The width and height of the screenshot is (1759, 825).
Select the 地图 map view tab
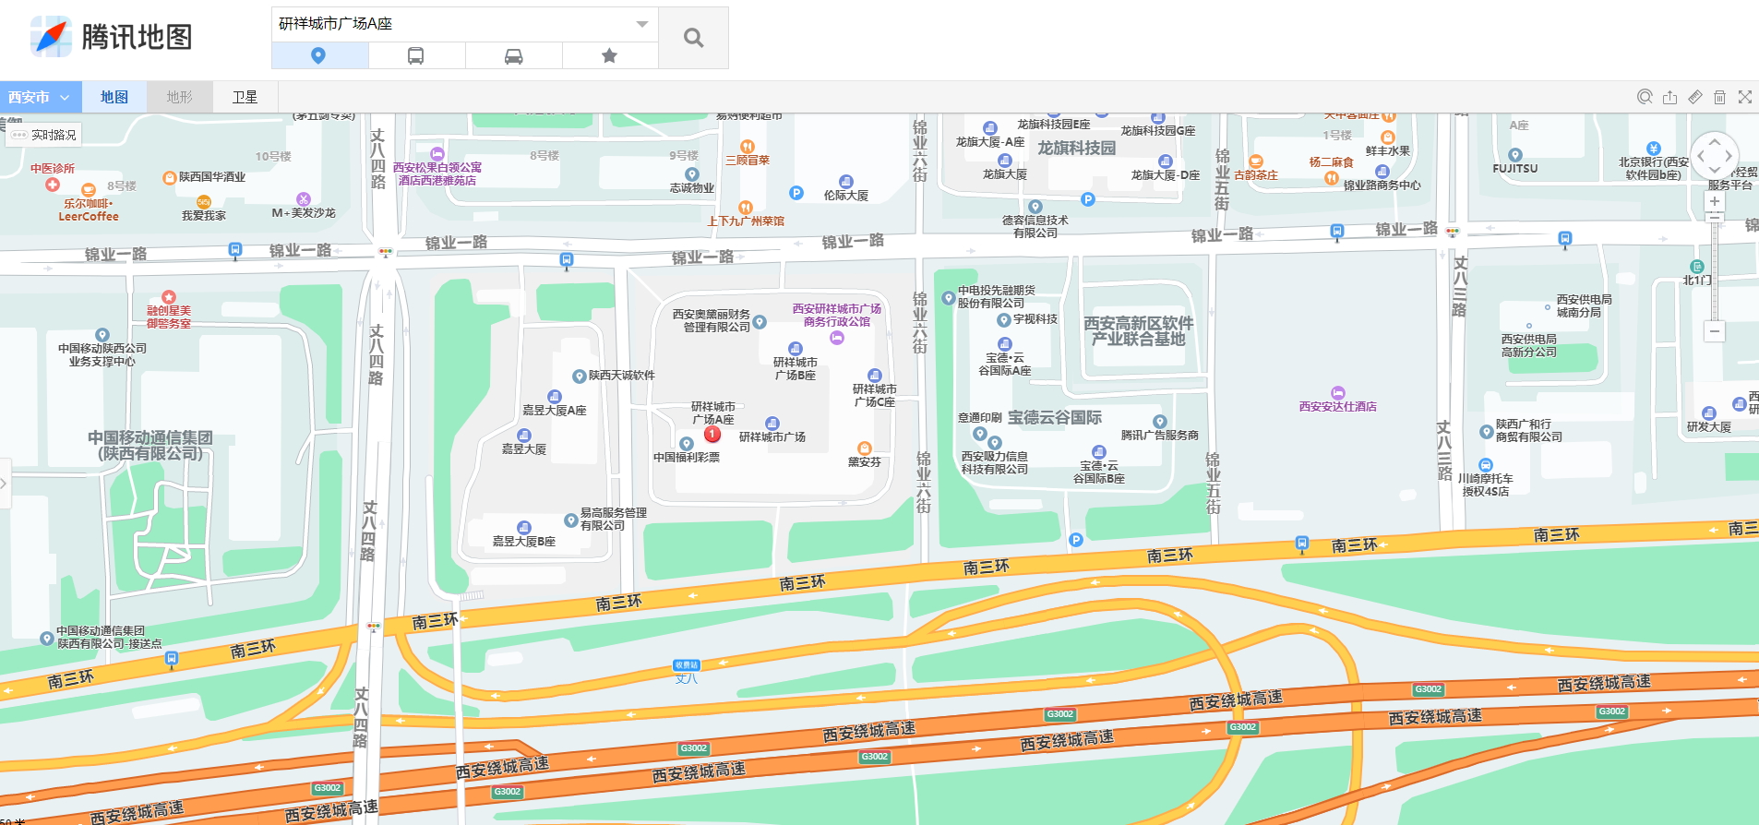114,97
